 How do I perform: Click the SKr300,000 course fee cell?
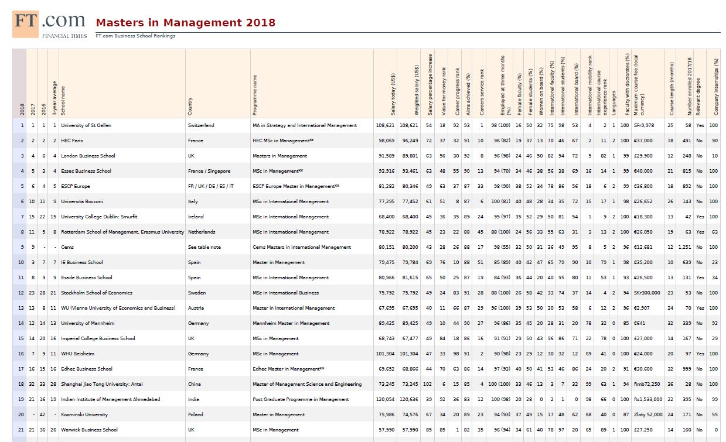tap(647, 293)
